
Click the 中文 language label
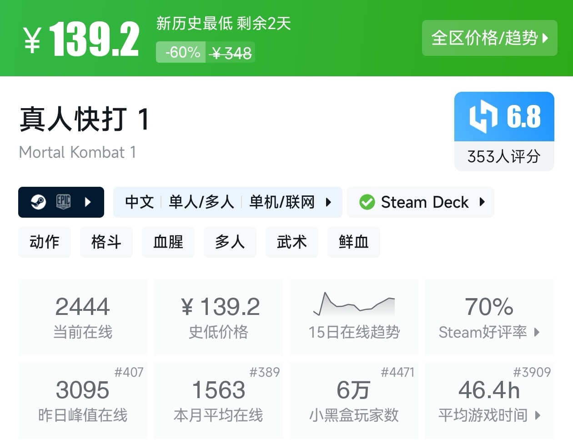coord(139,202)
